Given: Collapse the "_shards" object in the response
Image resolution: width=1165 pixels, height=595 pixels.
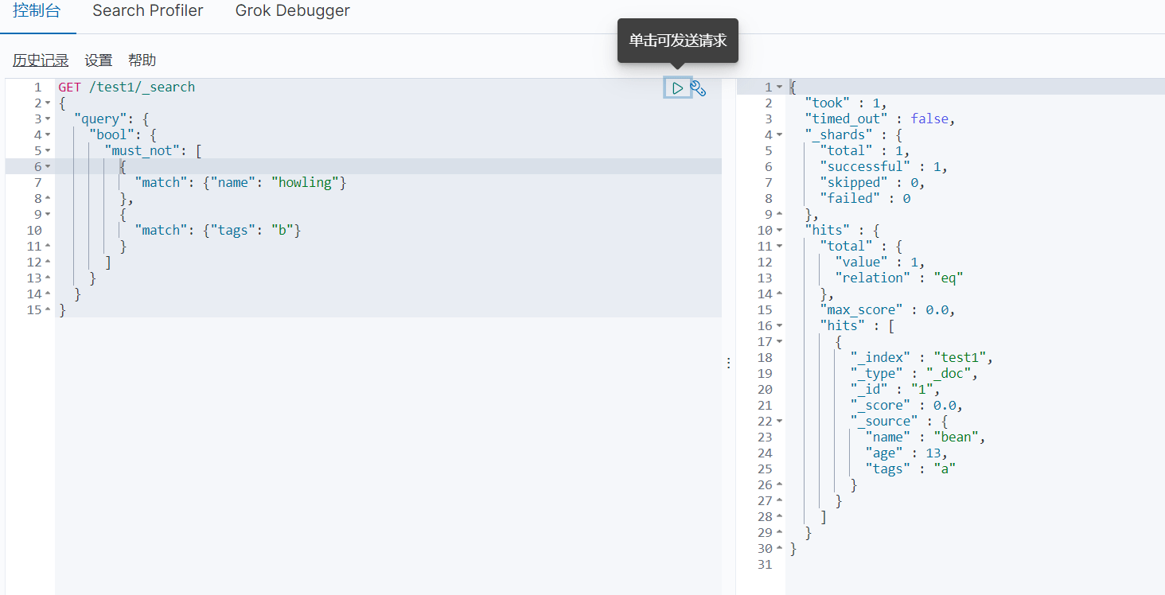Looking at the screenshot, I should click(779, 135).
